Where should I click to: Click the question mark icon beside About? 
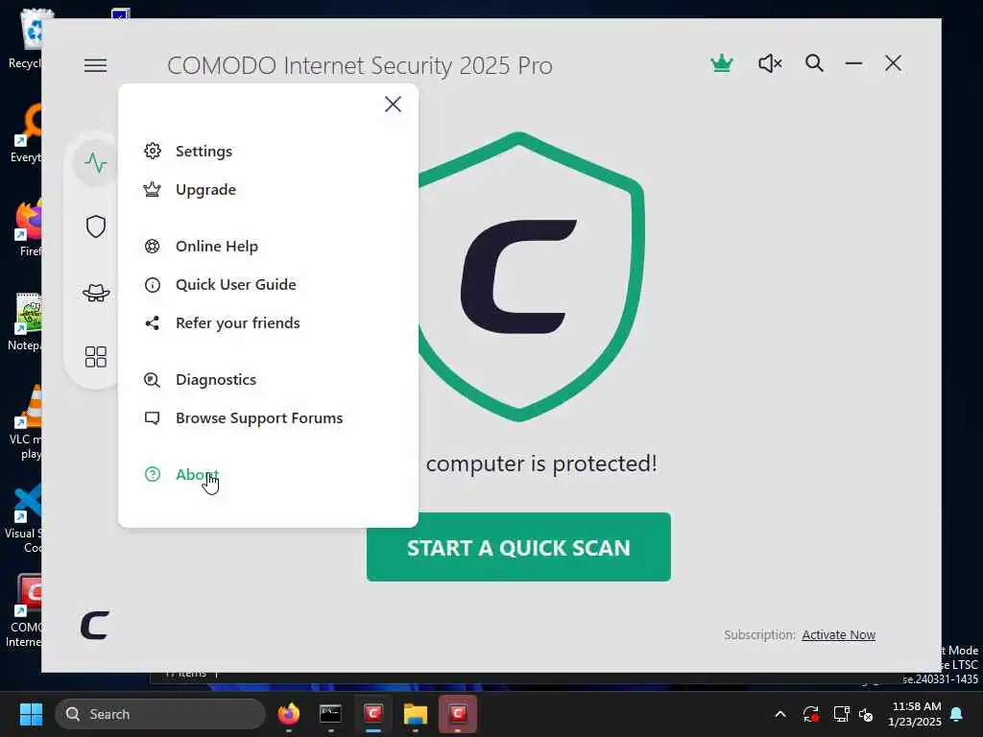(153, 474)
